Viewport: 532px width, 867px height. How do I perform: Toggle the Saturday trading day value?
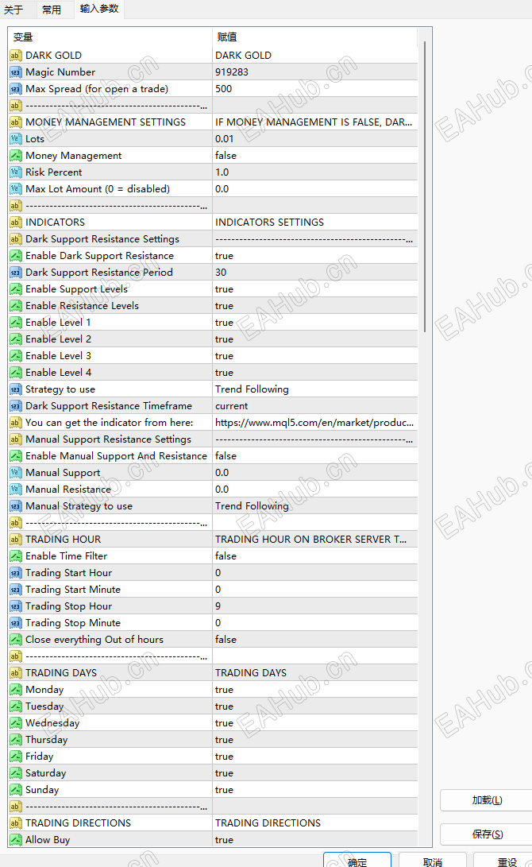315,773
